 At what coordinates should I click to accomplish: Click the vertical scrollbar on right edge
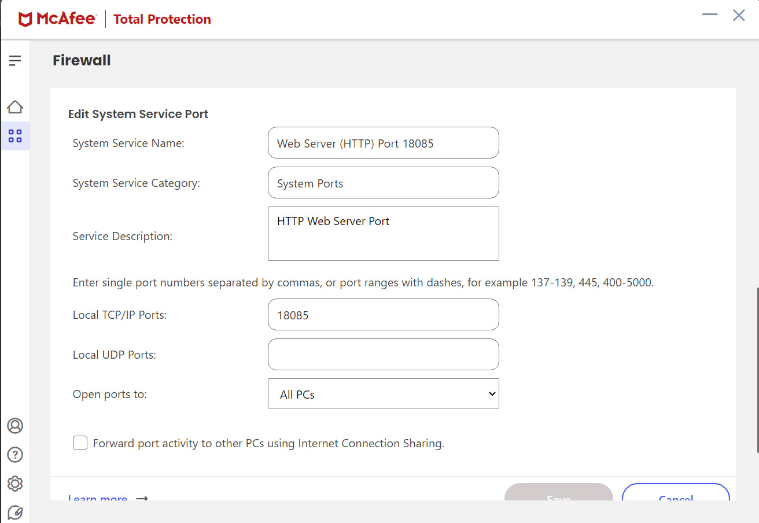[x=757, y=370]
